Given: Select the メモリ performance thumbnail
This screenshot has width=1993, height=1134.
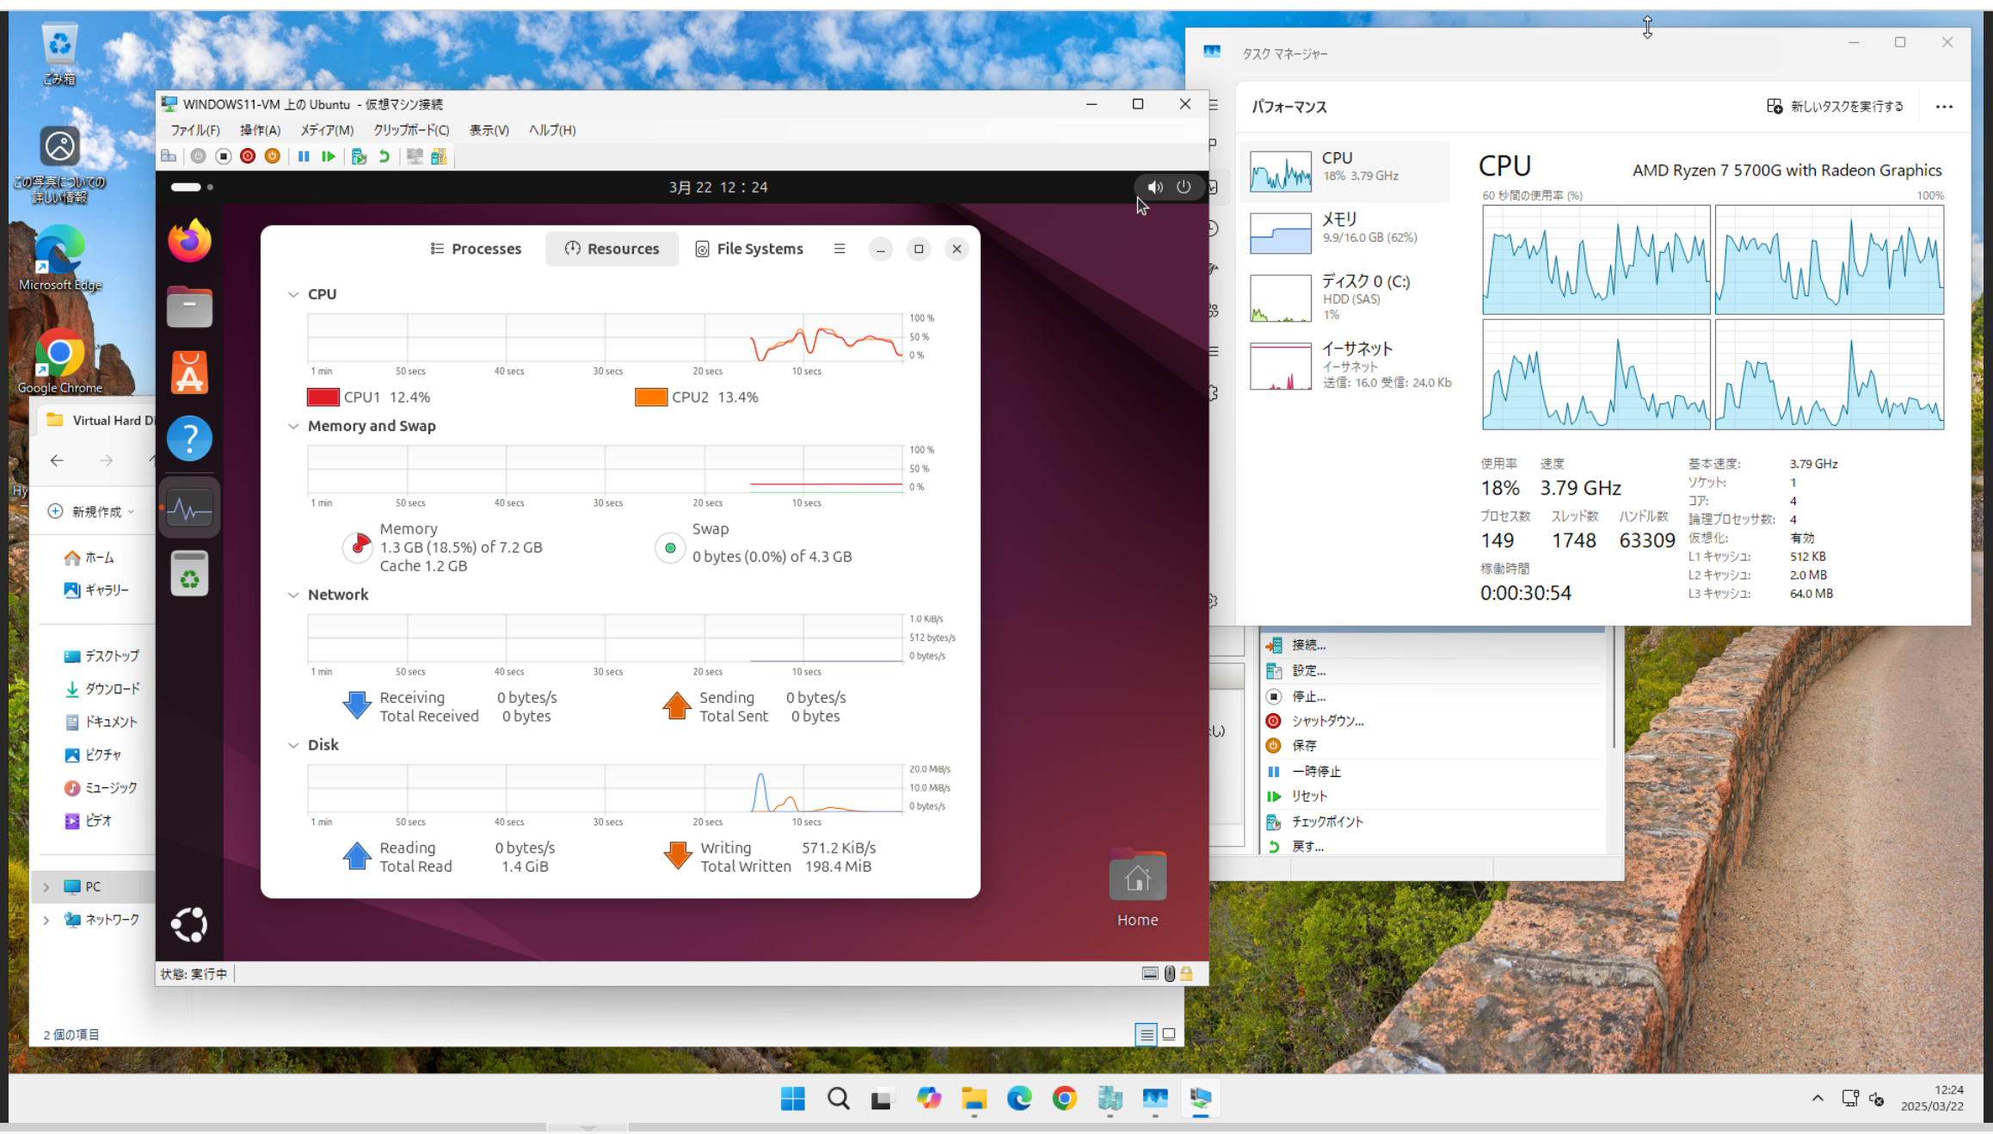Looking at the screenshot, I should 1280,232.
